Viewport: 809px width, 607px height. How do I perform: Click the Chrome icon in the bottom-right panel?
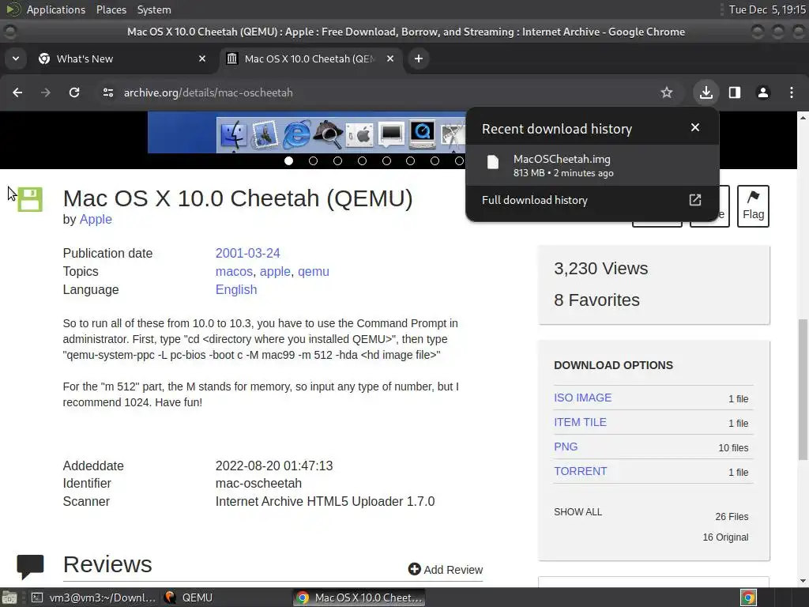748,598
